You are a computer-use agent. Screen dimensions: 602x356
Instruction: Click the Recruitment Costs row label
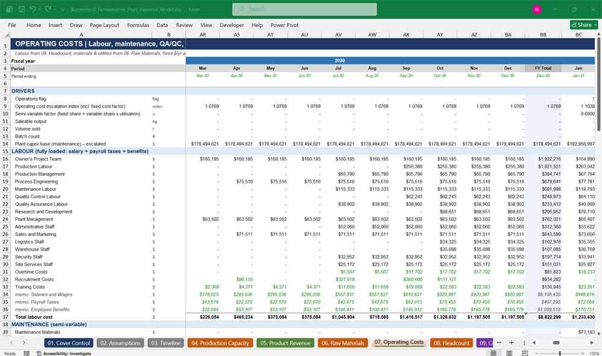pyautogui.click(x=34, y=279)
